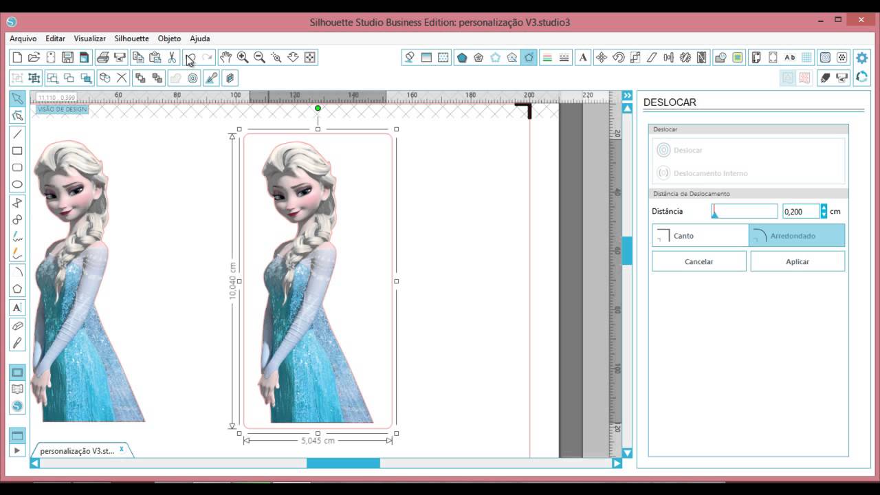Screen dimensions: 880x495
Task: Click the Distância slider track
Action: [745, 211]
